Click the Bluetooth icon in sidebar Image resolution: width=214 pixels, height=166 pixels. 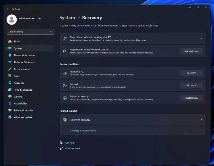point(10,55)
